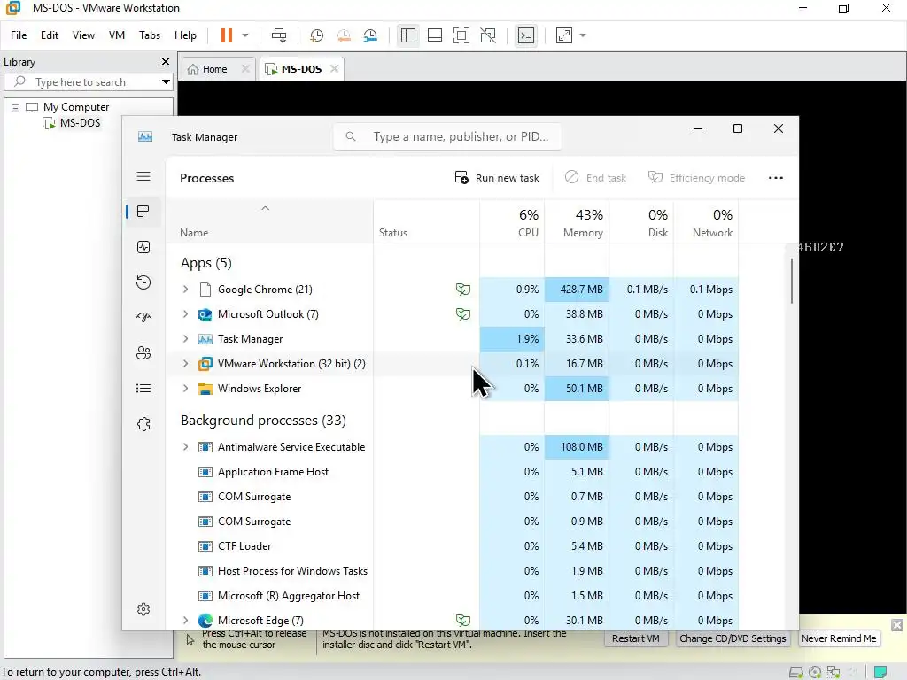Open the Users page in Task Manager sidebar
The width and height of the screenshot is (907, 680).
point(143,352)
